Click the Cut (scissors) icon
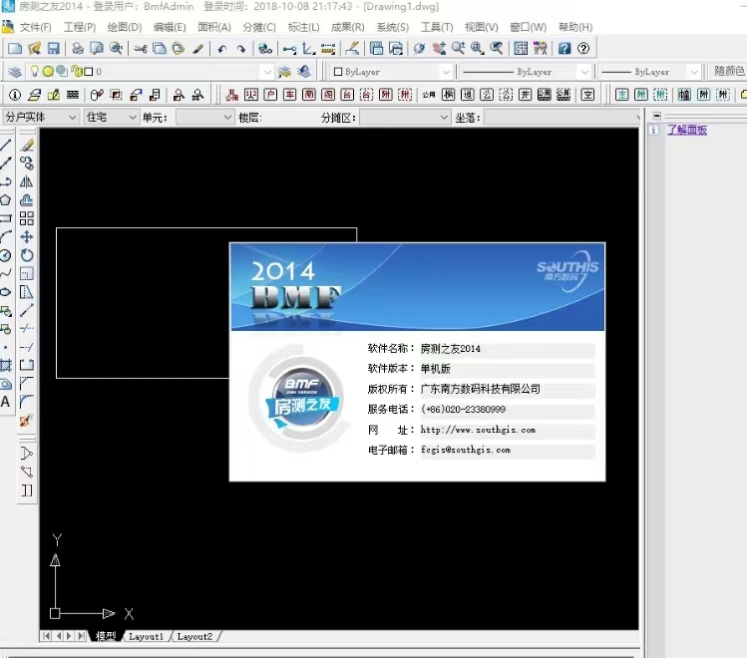The height and width of the screenshot is (658, 747). [x=140, y=48]
